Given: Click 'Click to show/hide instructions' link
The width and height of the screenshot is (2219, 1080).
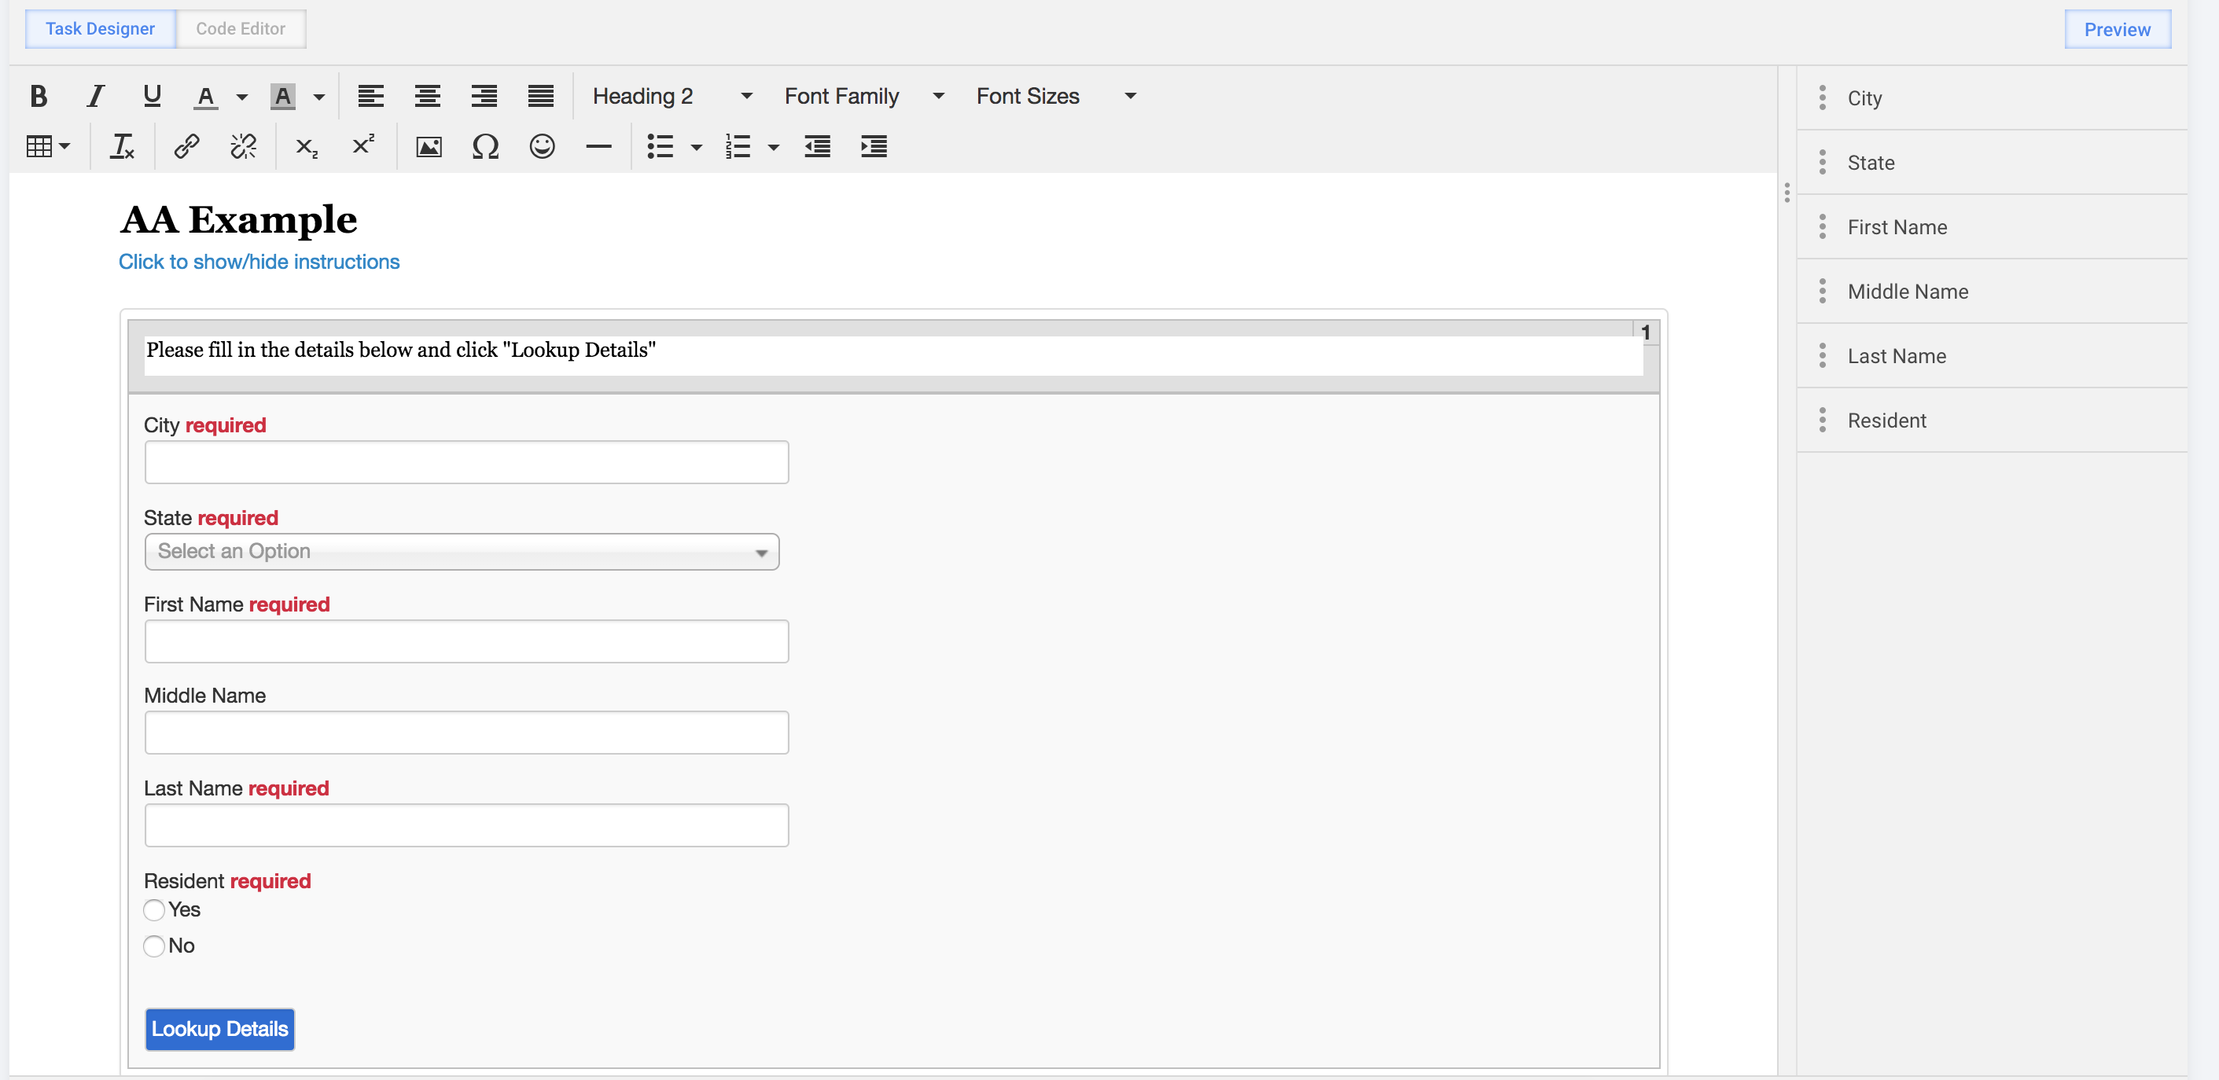Looking at the screenshot, I should [x=259, y=262].
